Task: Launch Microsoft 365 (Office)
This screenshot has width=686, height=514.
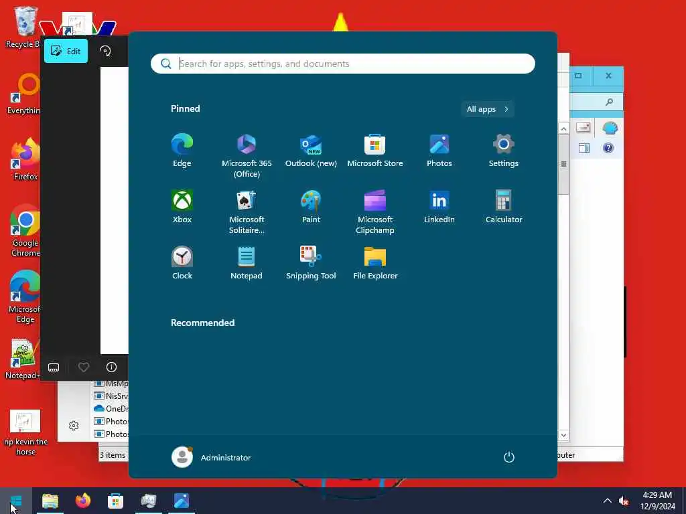Action: coord(247,156)
